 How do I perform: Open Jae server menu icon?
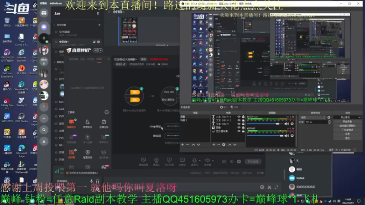tap(98, 14)
